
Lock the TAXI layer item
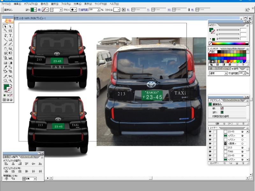coord(215,152)
